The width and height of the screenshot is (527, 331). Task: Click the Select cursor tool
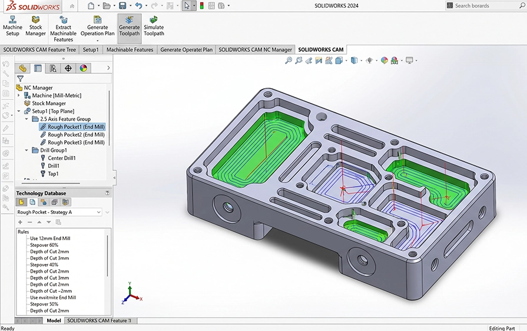[x=187, y=6]
